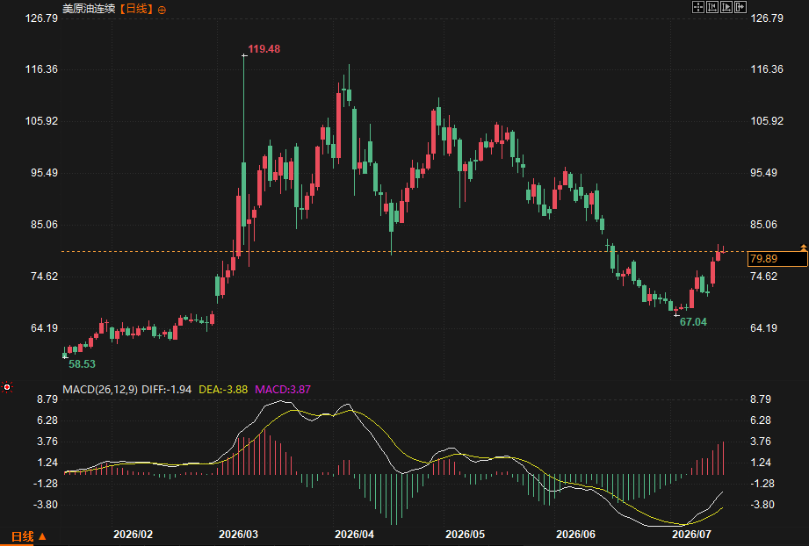Viewport: 809px width, 546px height.
Task: Select the 79.89 current price tag
Action: point(777,259)
